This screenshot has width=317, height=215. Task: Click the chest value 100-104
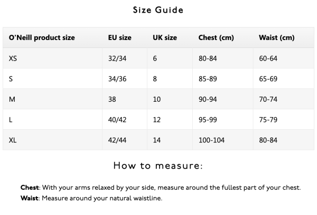212,140
